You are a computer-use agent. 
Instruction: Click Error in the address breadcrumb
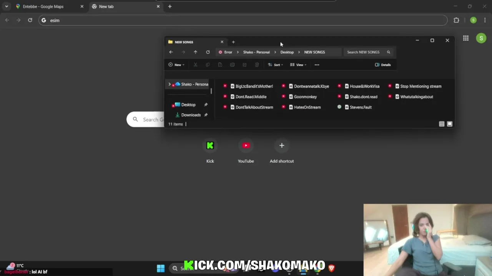228,52
